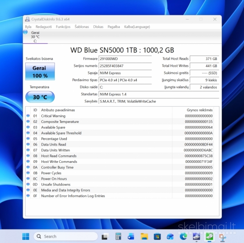This screenshot has height=243, width=244.
Task: Click the status dot for Critical Warning
Action: point(28,116)
